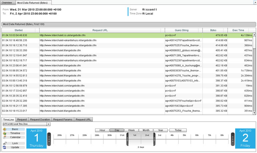This screenshot has width=257, height=153.
Task: Sort by the Started column header
Action: [x=18, y=30]
